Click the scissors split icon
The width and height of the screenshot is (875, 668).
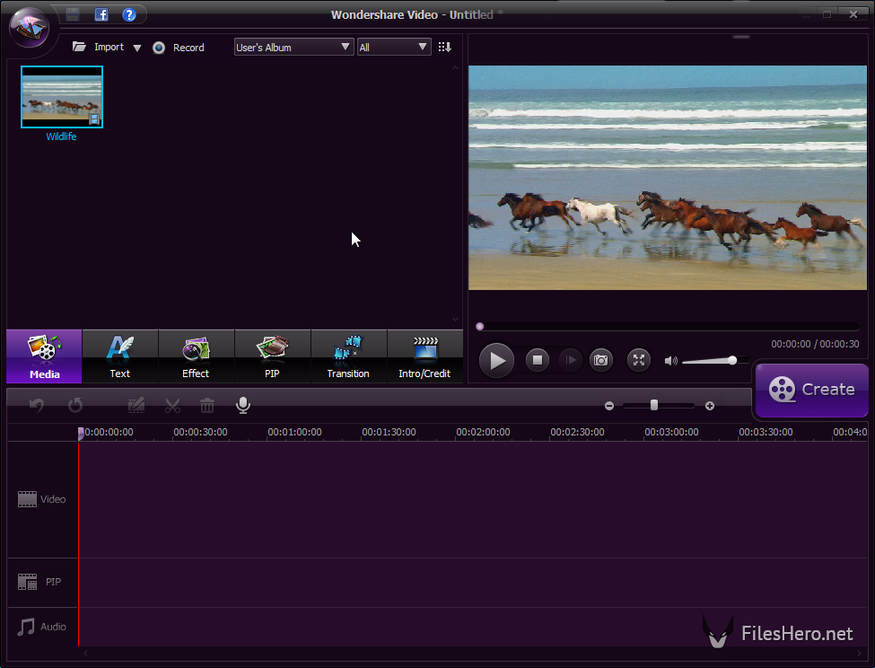172,406
